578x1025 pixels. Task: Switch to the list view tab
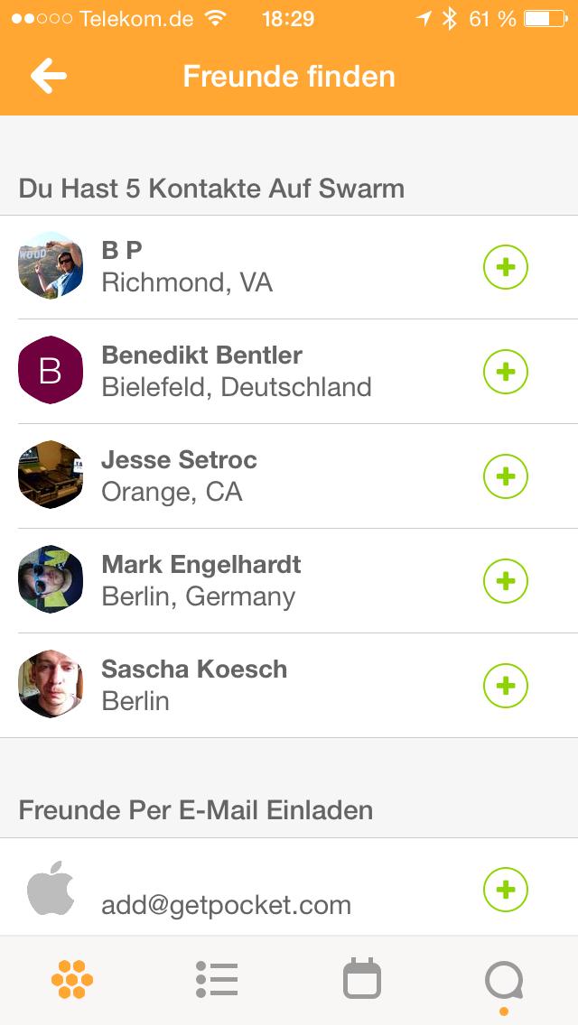217,979
